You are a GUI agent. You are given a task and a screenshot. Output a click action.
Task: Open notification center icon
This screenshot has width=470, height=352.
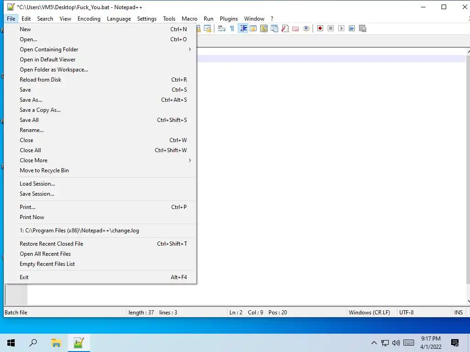click(455, 343)
